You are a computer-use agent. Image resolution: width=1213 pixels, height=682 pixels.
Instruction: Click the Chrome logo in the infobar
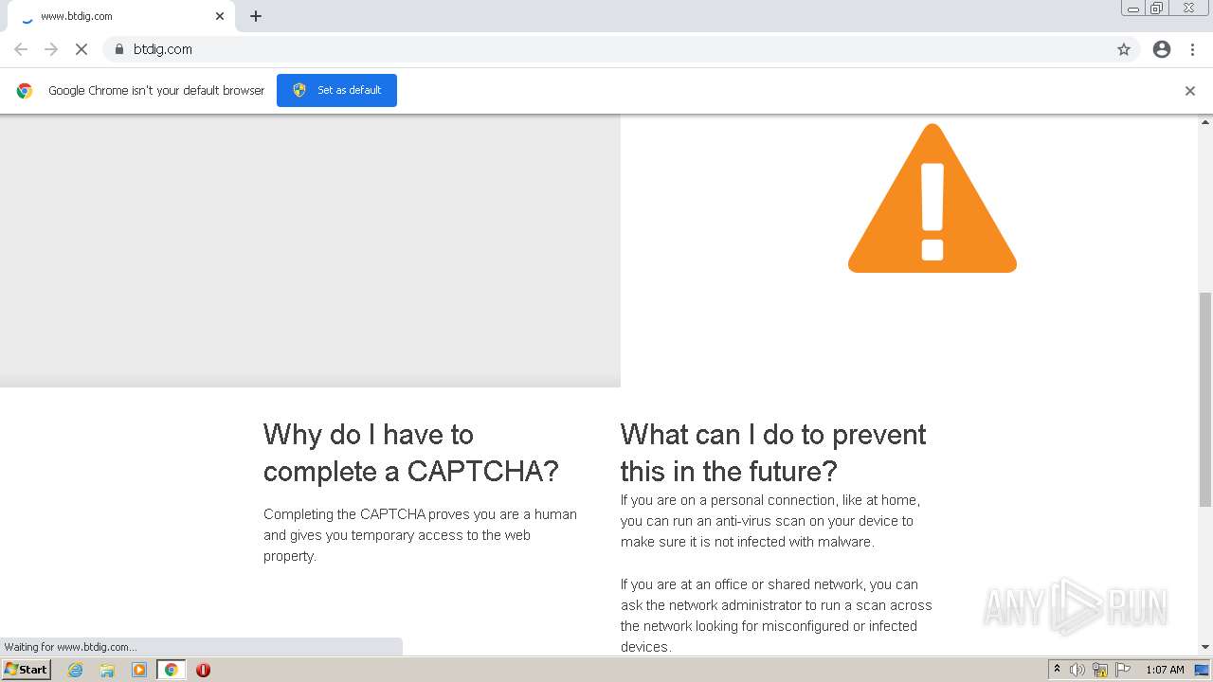[25, 91]
